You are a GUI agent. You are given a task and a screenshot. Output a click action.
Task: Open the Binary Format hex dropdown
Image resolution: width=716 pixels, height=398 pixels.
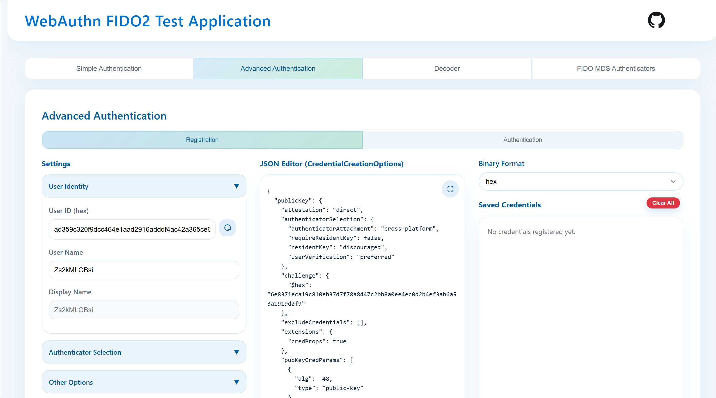tap(580, 182)
